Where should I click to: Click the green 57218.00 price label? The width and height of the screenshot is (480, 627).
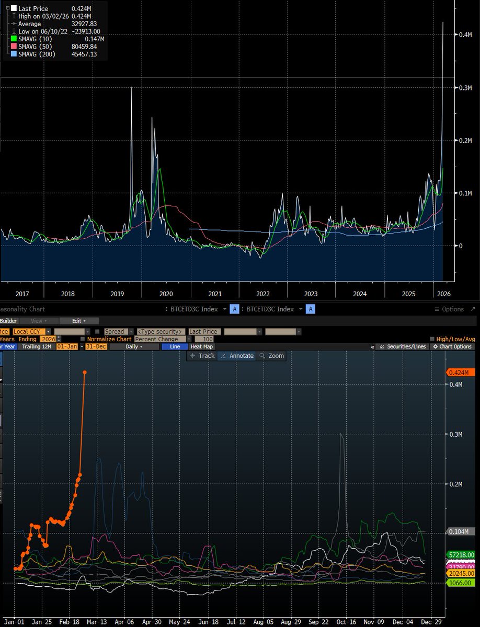[461, 554]
